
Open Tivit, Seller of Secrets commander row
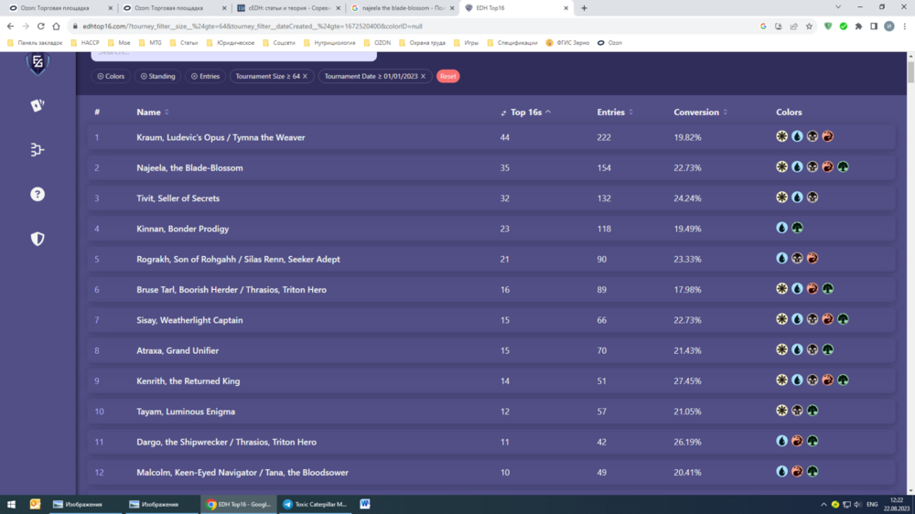coord(178,198)
